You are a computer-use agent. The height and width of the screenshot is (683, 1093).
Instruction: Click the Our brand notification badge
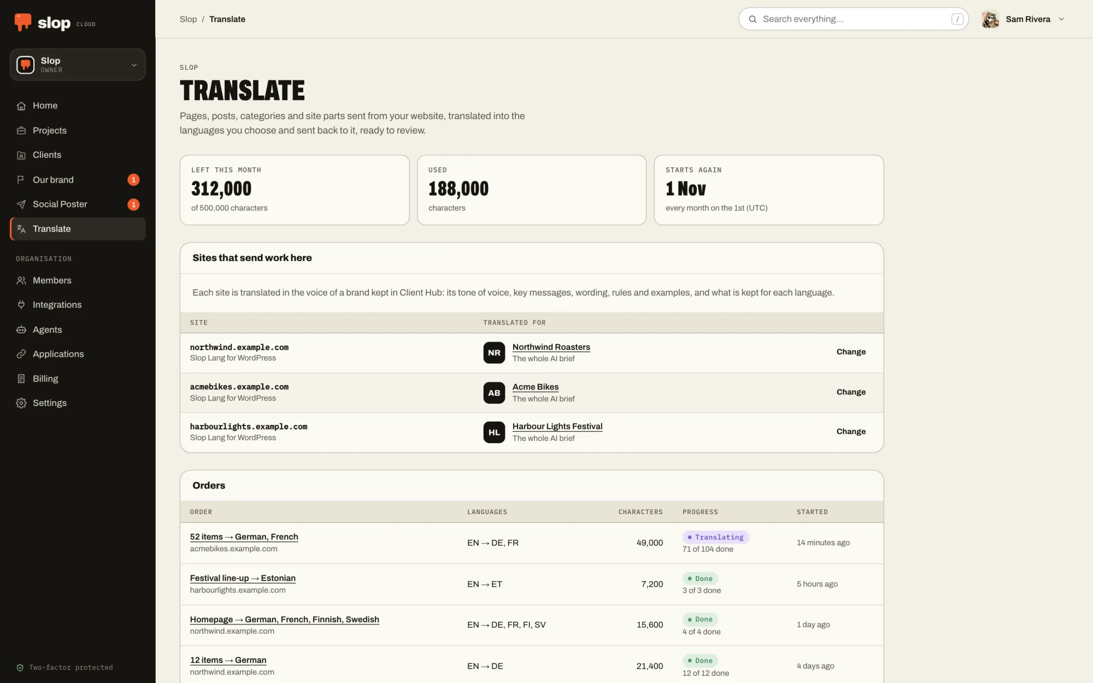coord(133,180)
